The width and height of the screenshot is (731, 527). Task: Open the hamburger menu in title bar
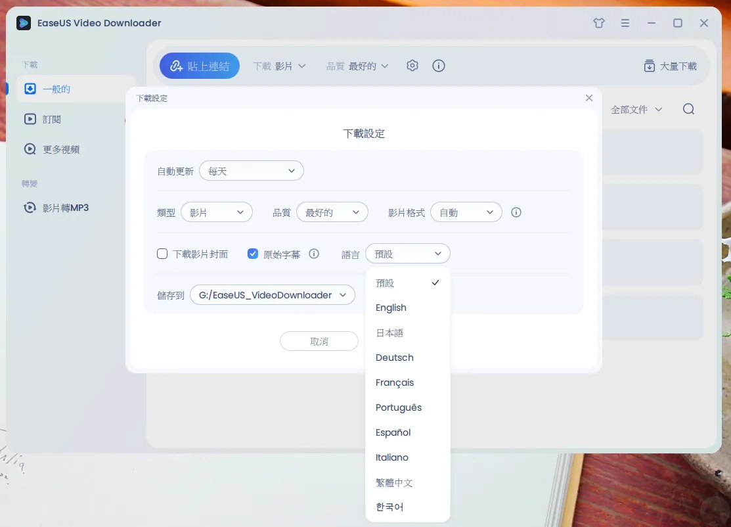click(x=625, y=23)
